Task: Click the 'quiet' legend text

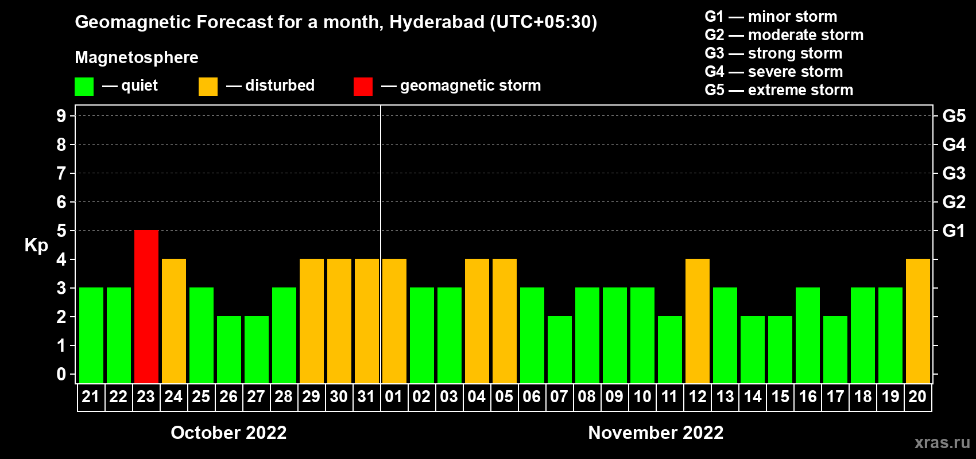Action: [140, 85]
